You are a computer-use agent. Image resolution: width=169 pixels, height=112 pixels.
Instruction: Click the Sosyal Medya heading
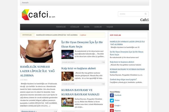coord(115,92)
